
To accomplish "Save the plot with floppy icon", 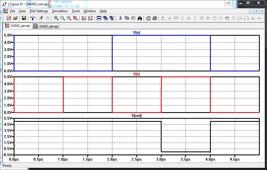I will pyautogui.click(x=24, y=18).
